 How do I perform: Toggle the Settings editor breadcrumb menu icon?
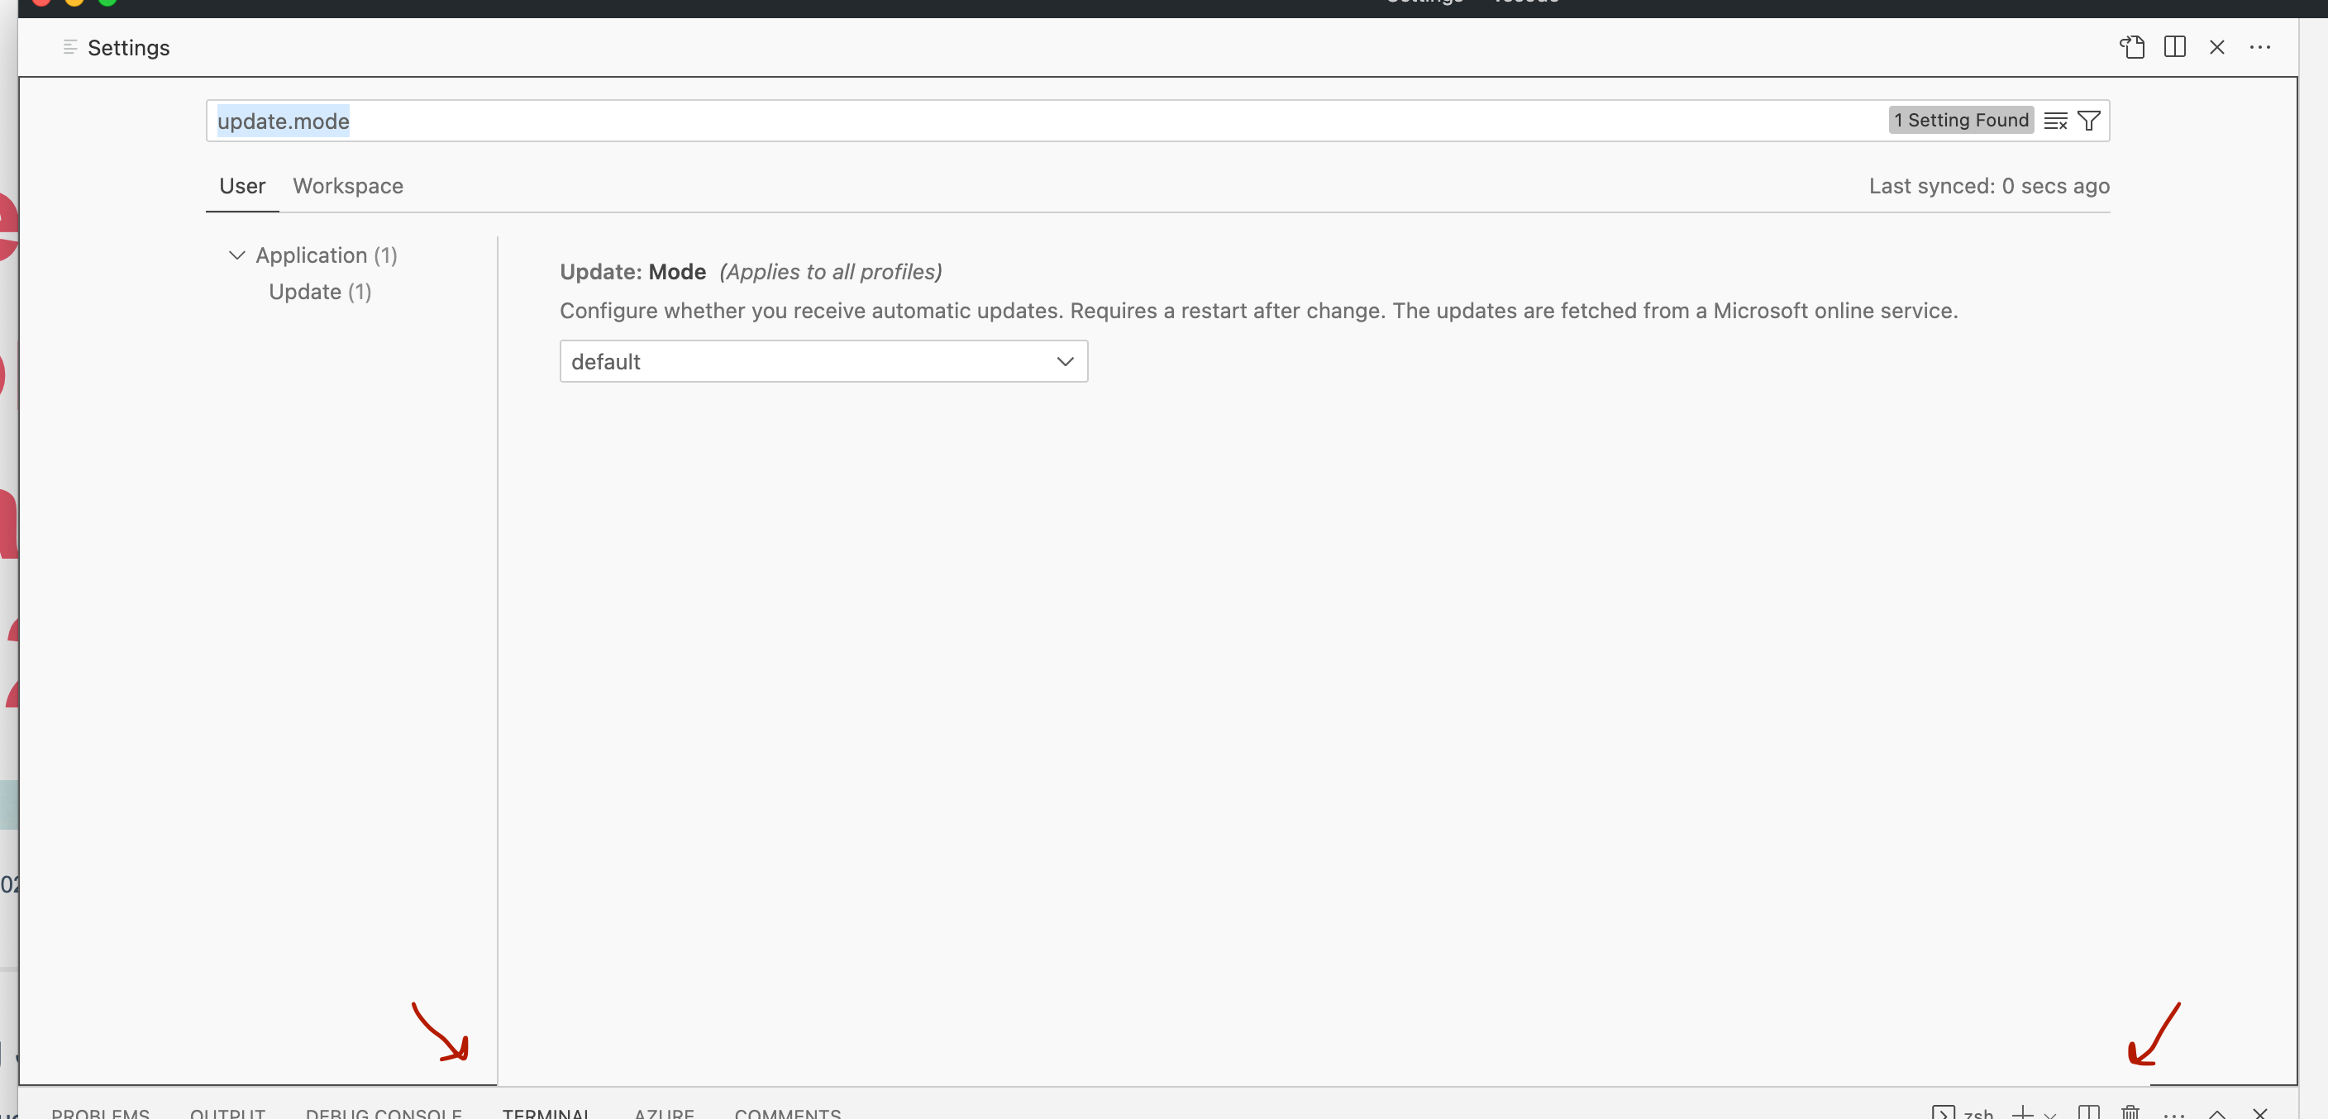pyautogui.click(x=69, y=47)
